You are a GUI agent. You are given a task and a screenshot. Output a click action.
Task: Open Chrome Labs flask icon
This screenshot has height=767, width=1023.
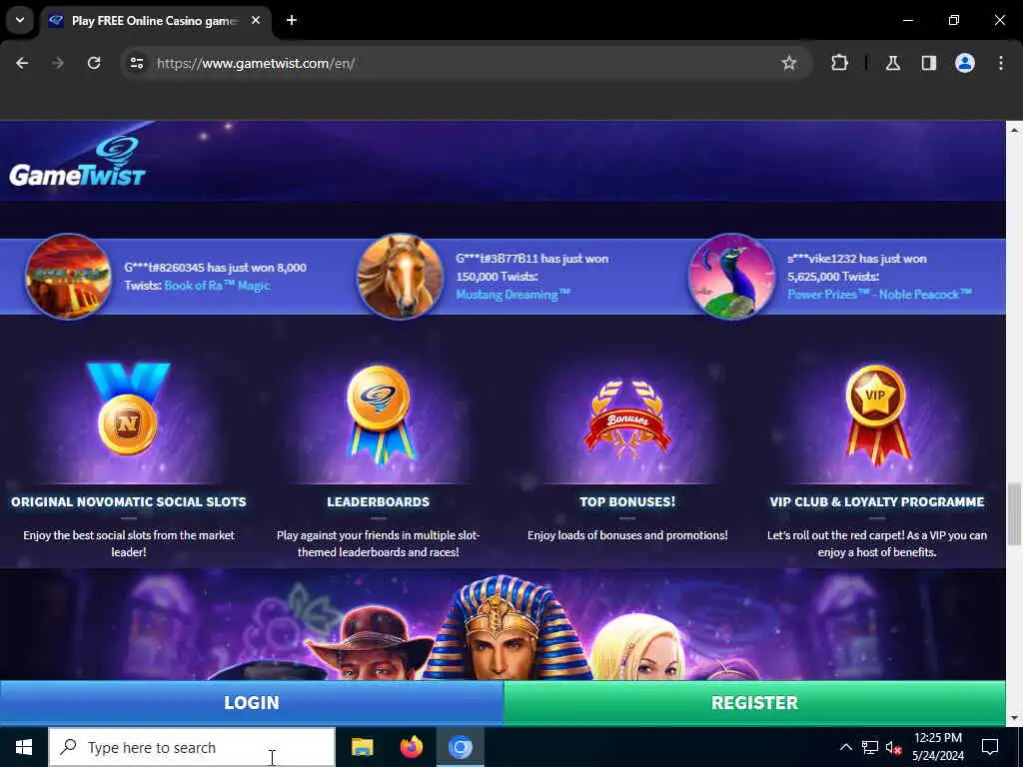pyautogui.click(x=893, y=63)
